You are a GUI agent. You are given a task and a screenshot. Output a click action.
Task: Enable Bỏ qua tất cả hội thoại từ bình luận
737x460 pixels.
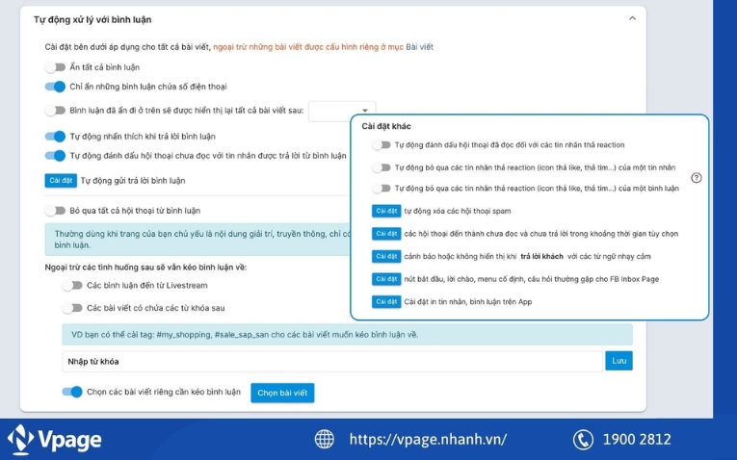55,211
